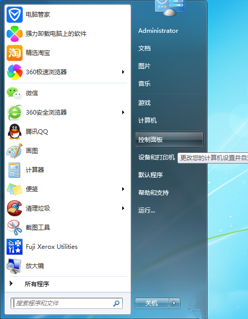Click the 所有程序 label
Screen dimensions: 248x319
pyautogui.click(x=37, y=284)
